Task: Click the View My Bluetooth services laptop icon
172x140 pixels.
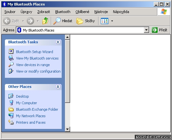Action: tap(11, 58)
